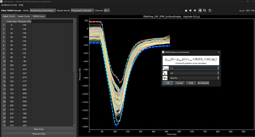This screenshot has height=137, width=255.
Task: Open the Mode Monitoring & Recording dropdown
Action: click(42, 11)
